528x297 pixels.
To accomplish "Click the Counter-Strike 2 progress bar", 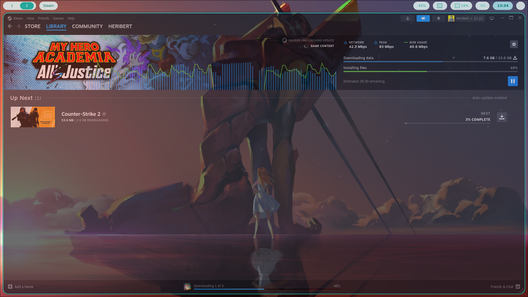I will click(x=447, y=123).
